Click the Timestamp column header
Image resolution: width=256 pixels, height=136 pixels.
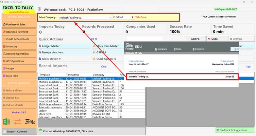(78, 74)
